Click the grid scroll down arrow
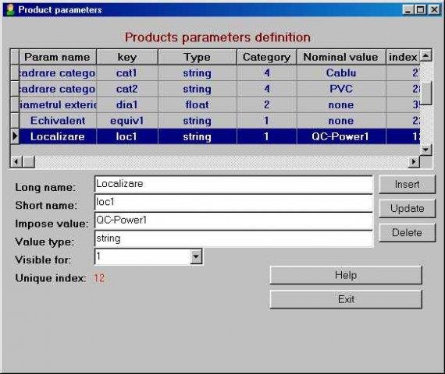This screenshot has height=374, width=445. tap(425, 150)
